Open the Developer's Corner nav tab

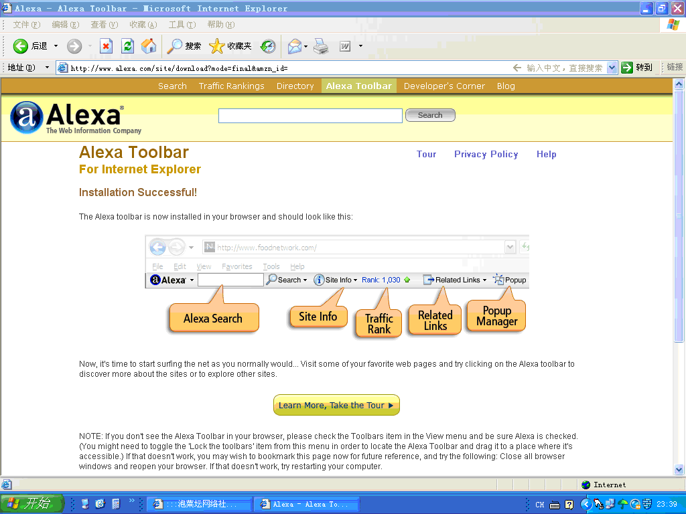pos(444,86)
